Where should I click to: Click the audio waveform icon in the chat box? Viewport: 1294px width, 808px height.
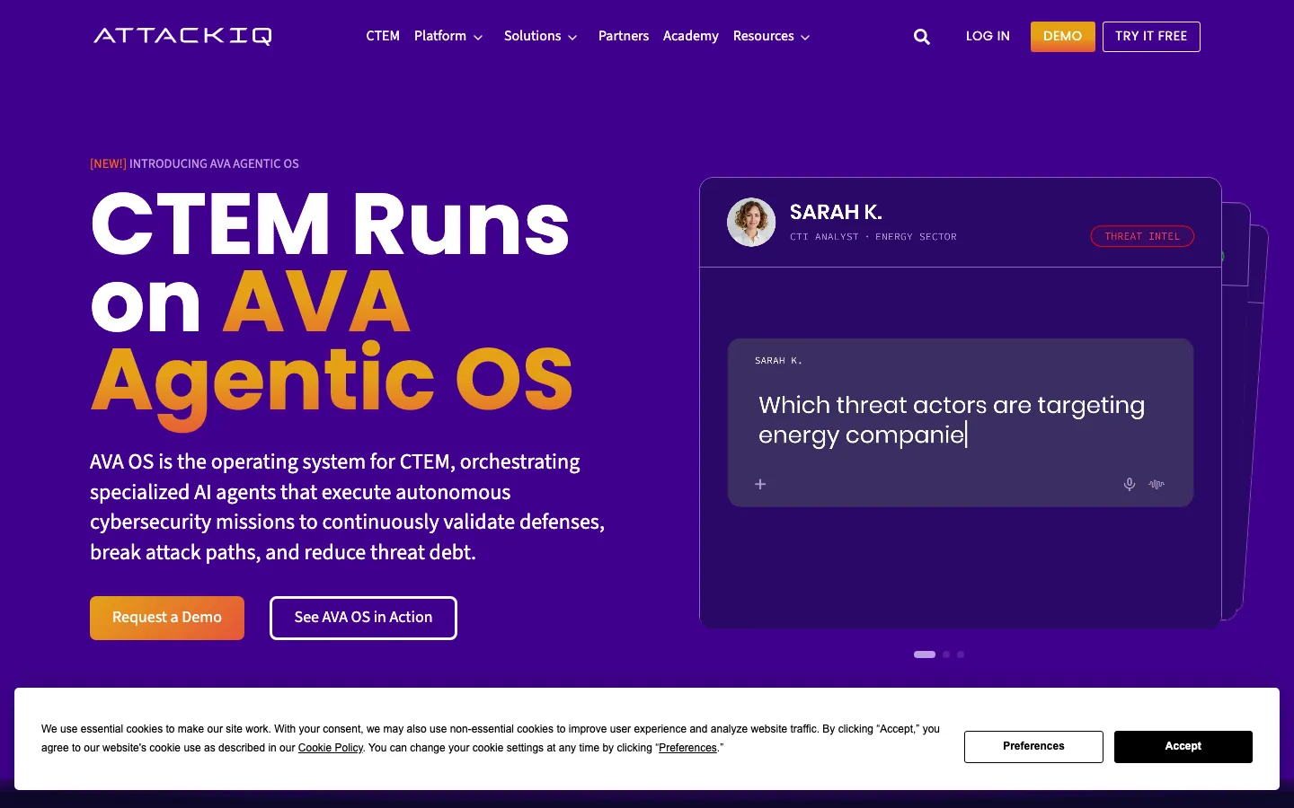tap(1157, 484)
